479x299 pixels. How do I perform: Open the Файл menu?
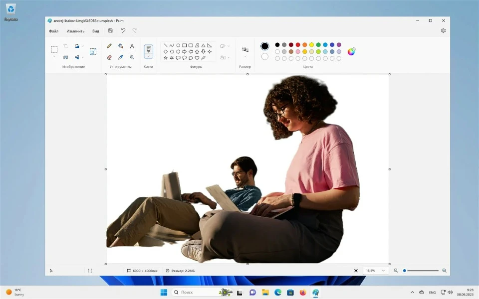click(x=53, y=31)
